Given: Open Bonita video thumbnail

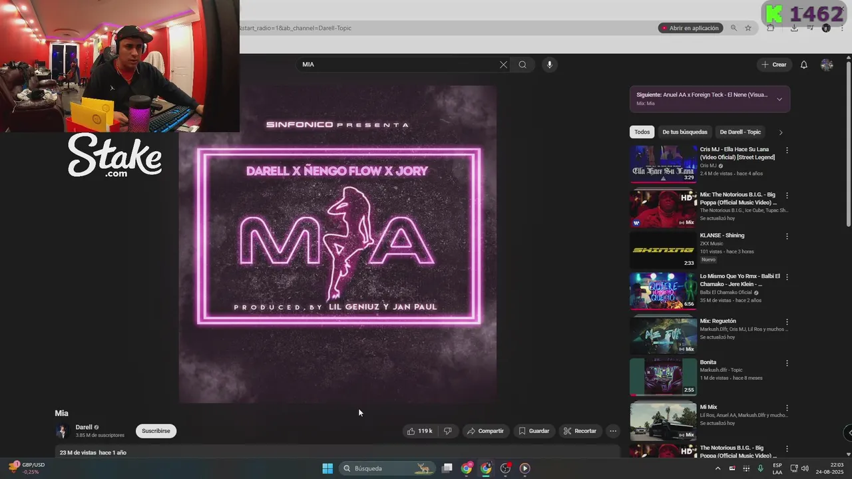Looking at the screenshot, I should [663, 377].
